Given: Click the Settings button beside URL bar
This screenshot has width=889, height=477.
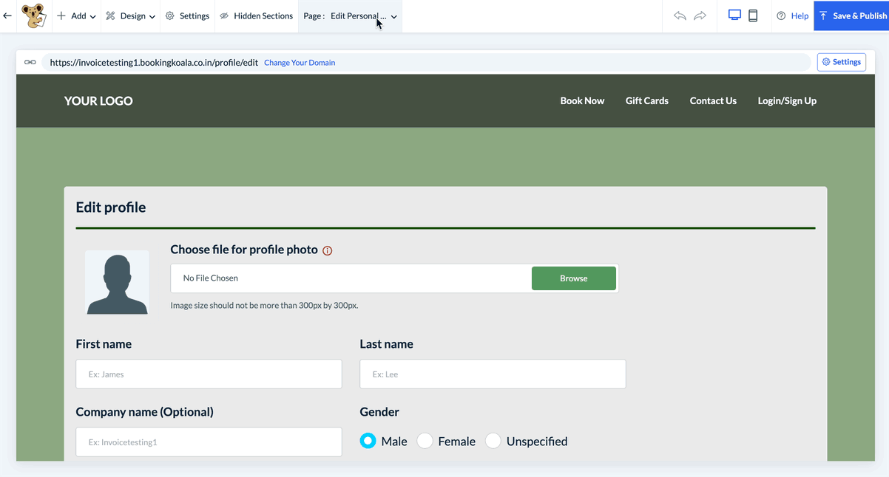Looking at the screenshot, I should point(842,62).
